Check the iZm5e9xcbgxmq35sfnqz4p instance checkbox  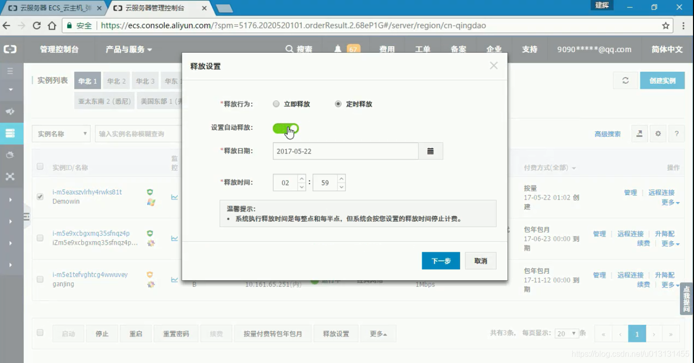(x=40, y=238)
